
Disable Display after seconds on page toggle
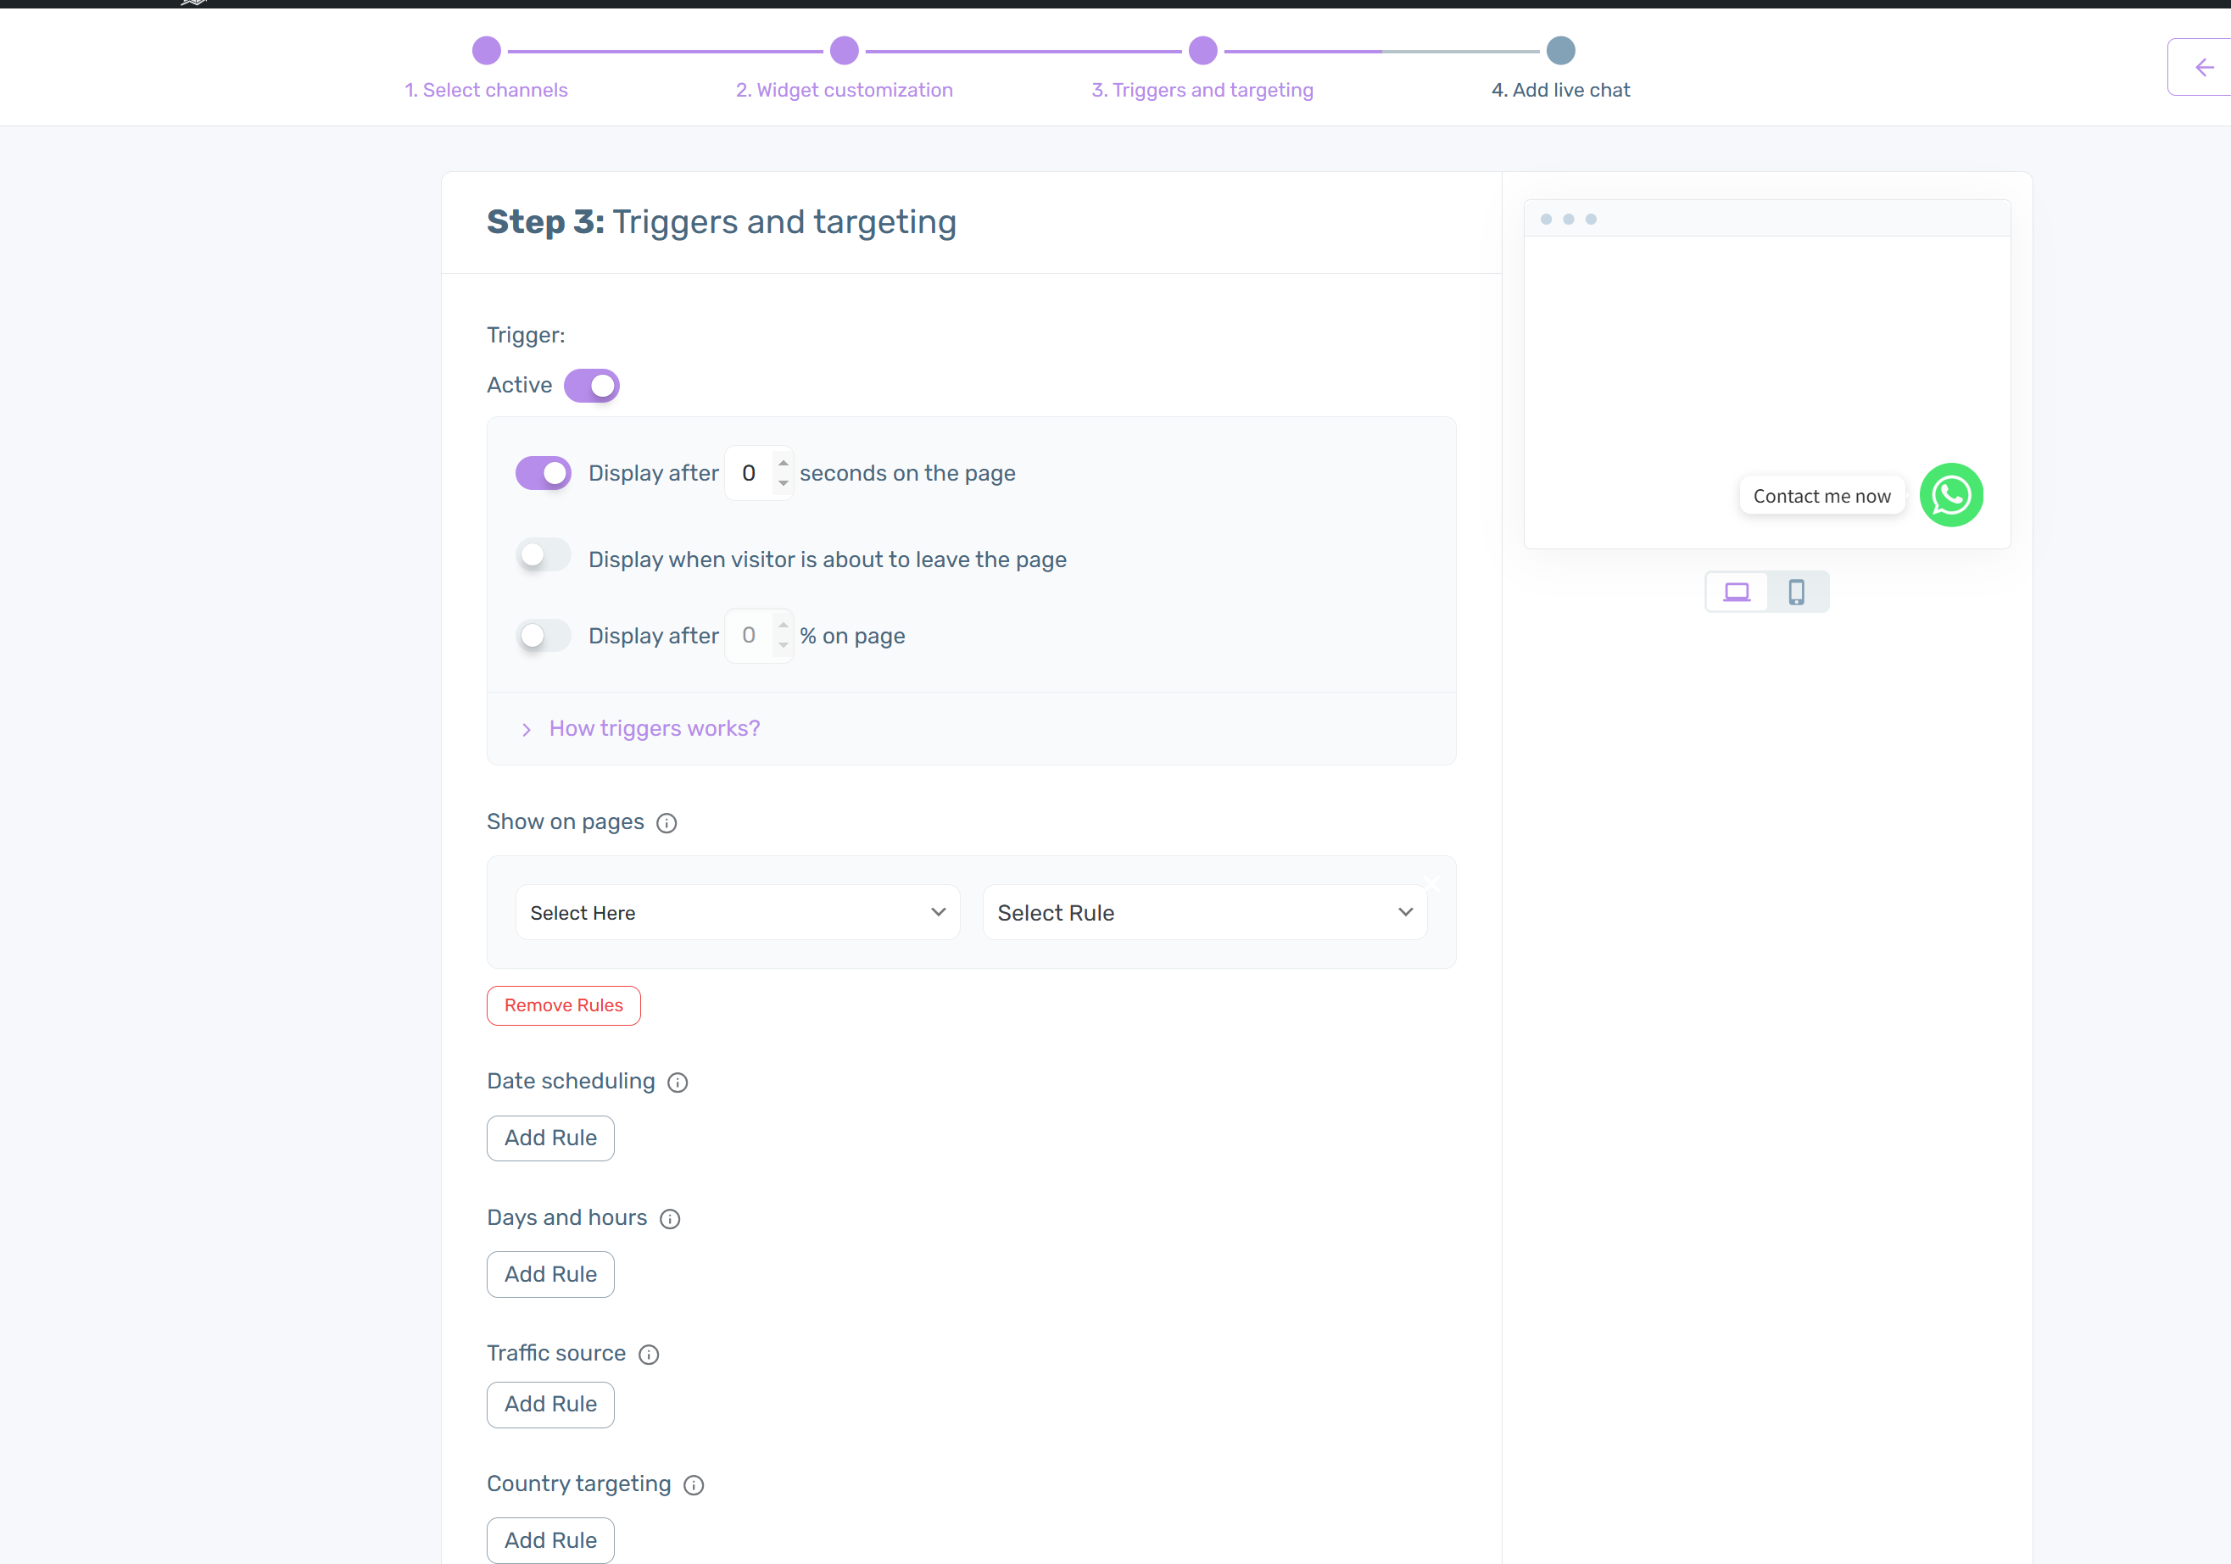[544, 473]
